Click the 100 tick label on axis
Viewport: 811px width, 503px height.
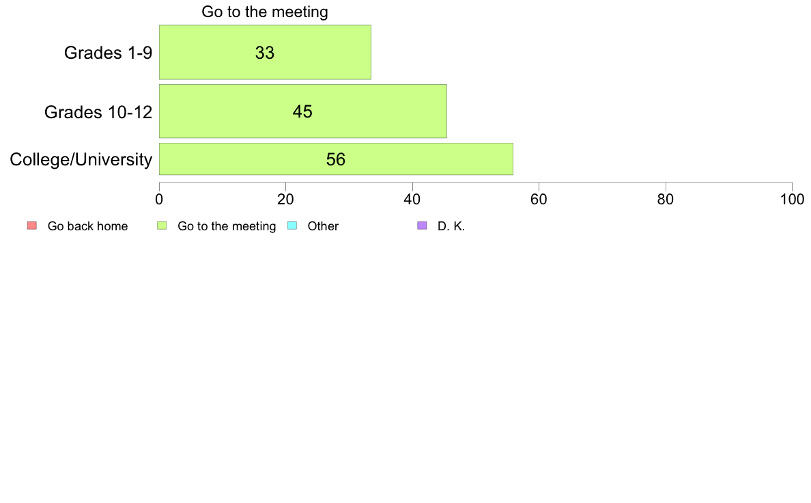pos(792,200)
